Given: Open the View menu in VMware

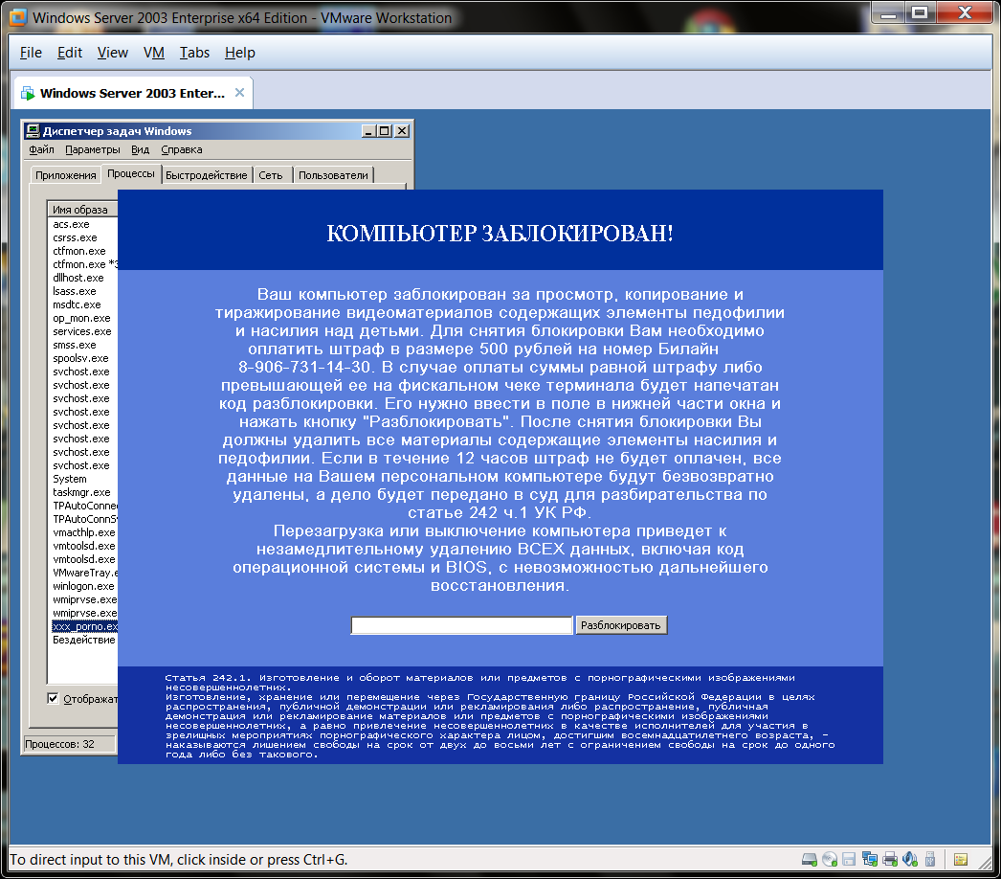Looking at the screenshot, I should pyautogui.click(x=112, y=53).
